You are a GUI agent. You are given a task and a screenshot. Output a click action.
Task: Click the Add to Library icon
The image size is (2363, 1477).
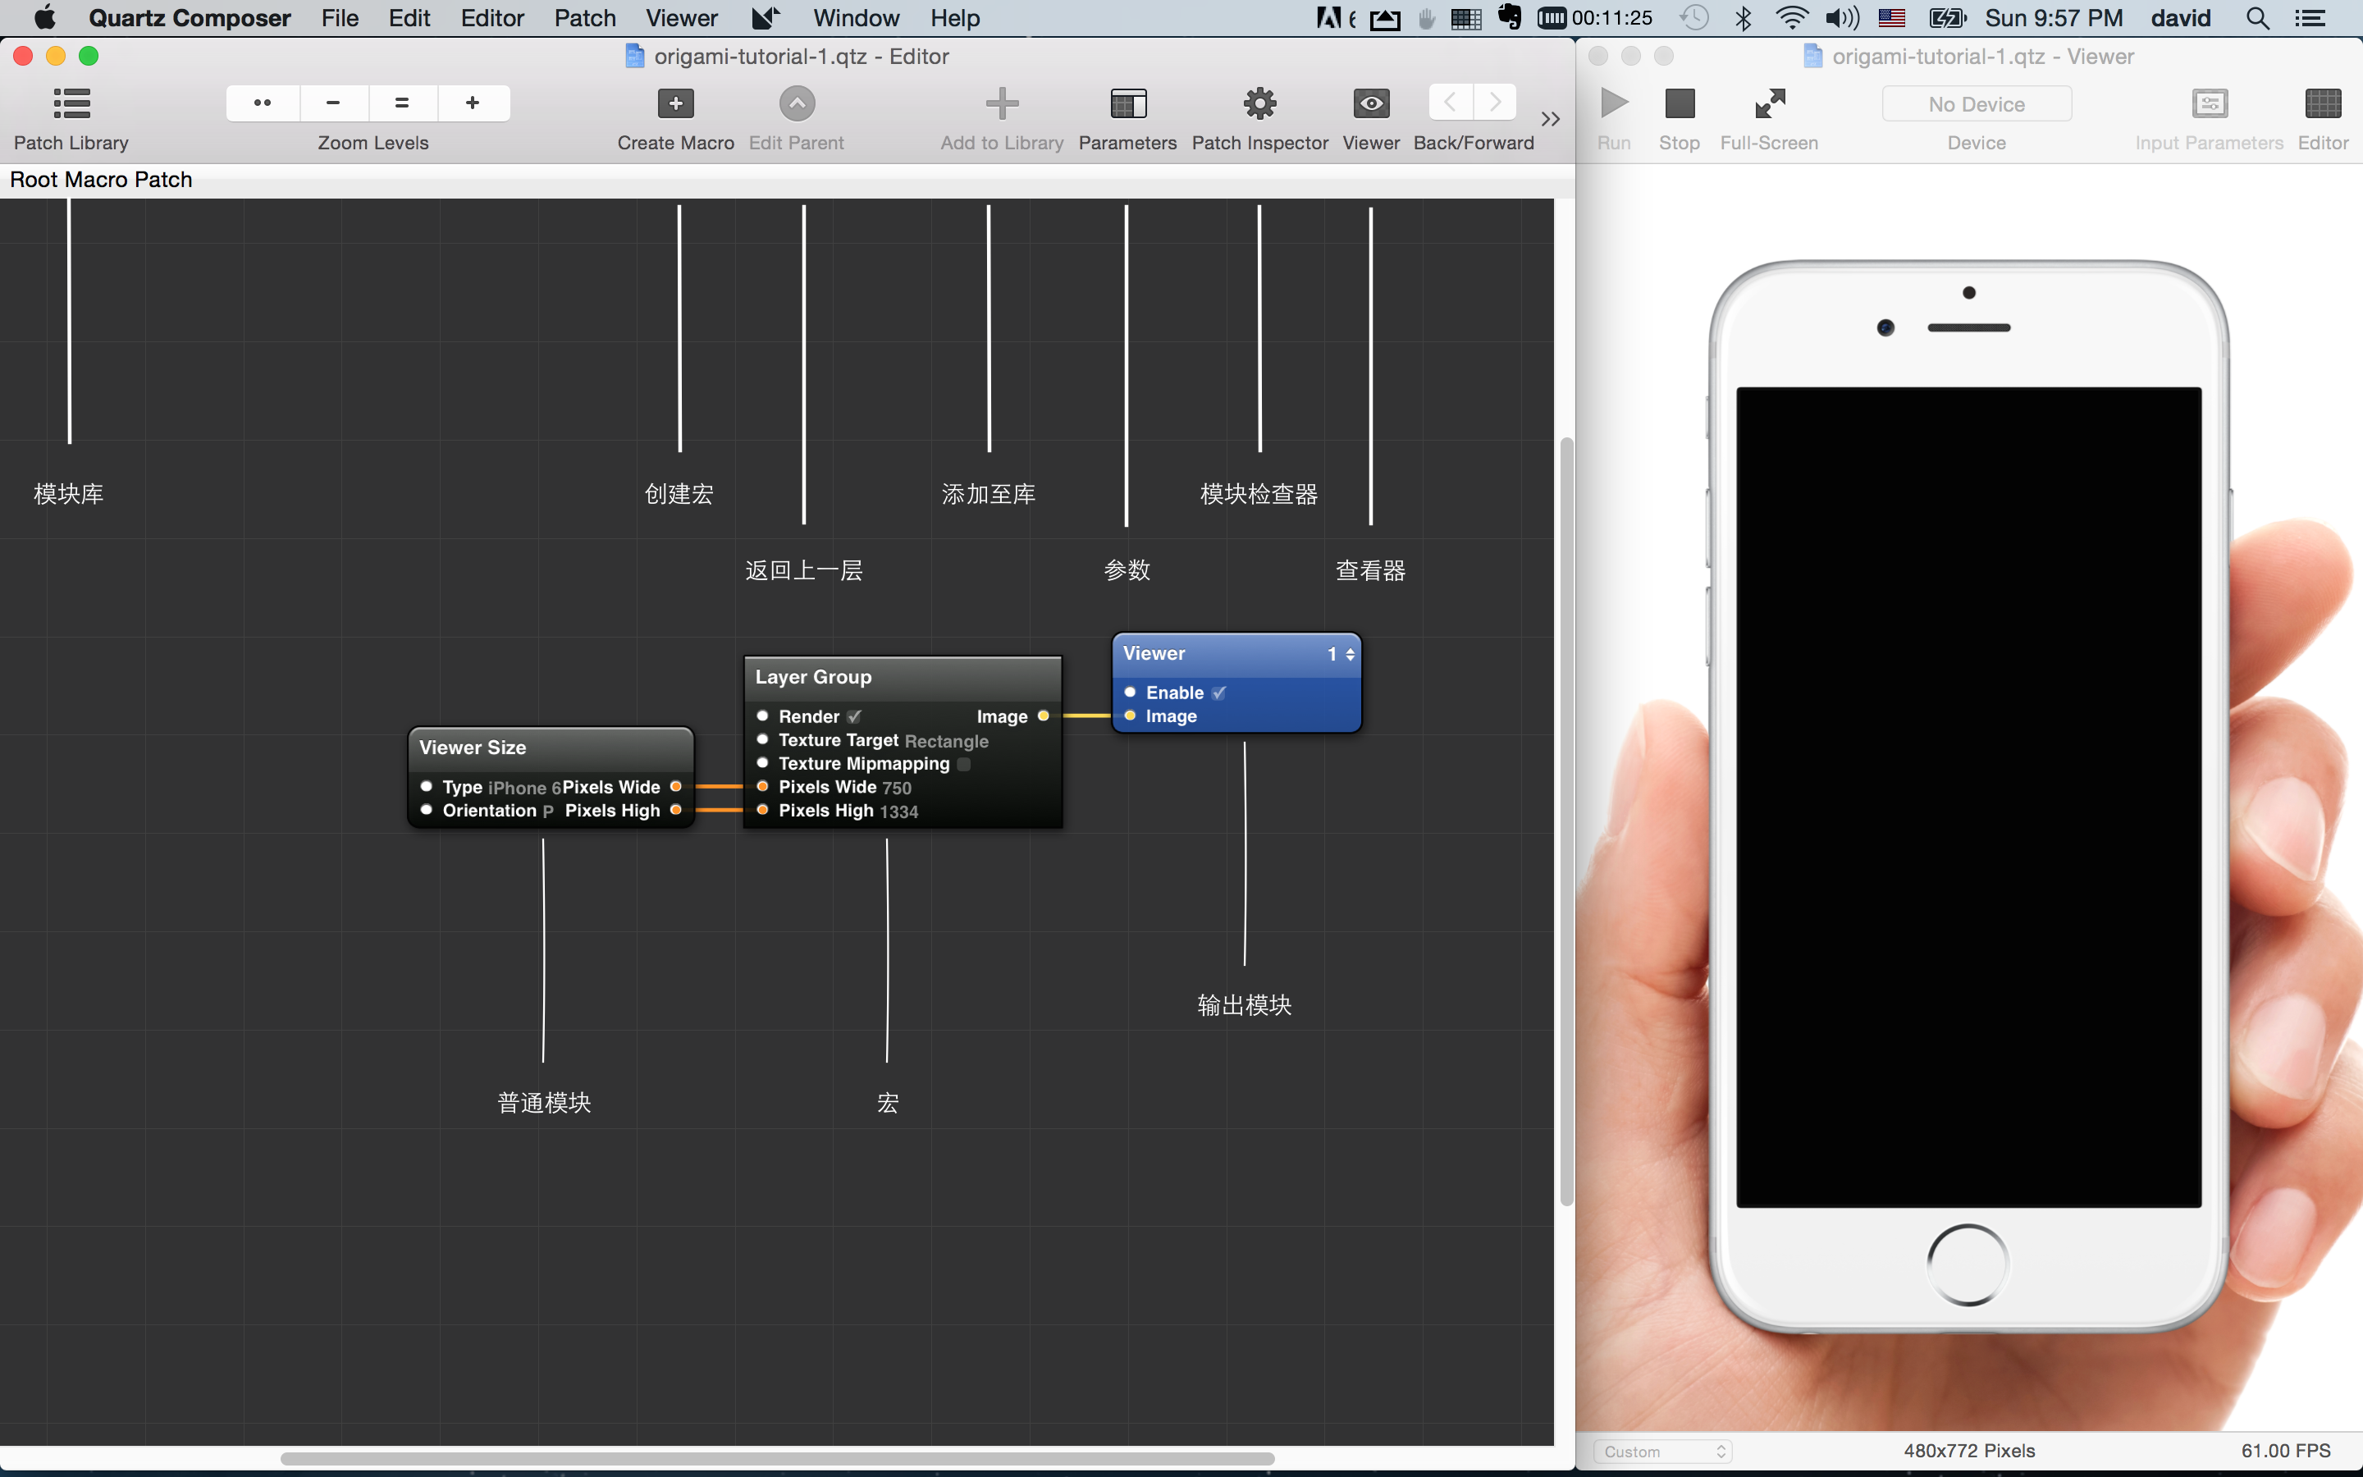click(1000, 103)
